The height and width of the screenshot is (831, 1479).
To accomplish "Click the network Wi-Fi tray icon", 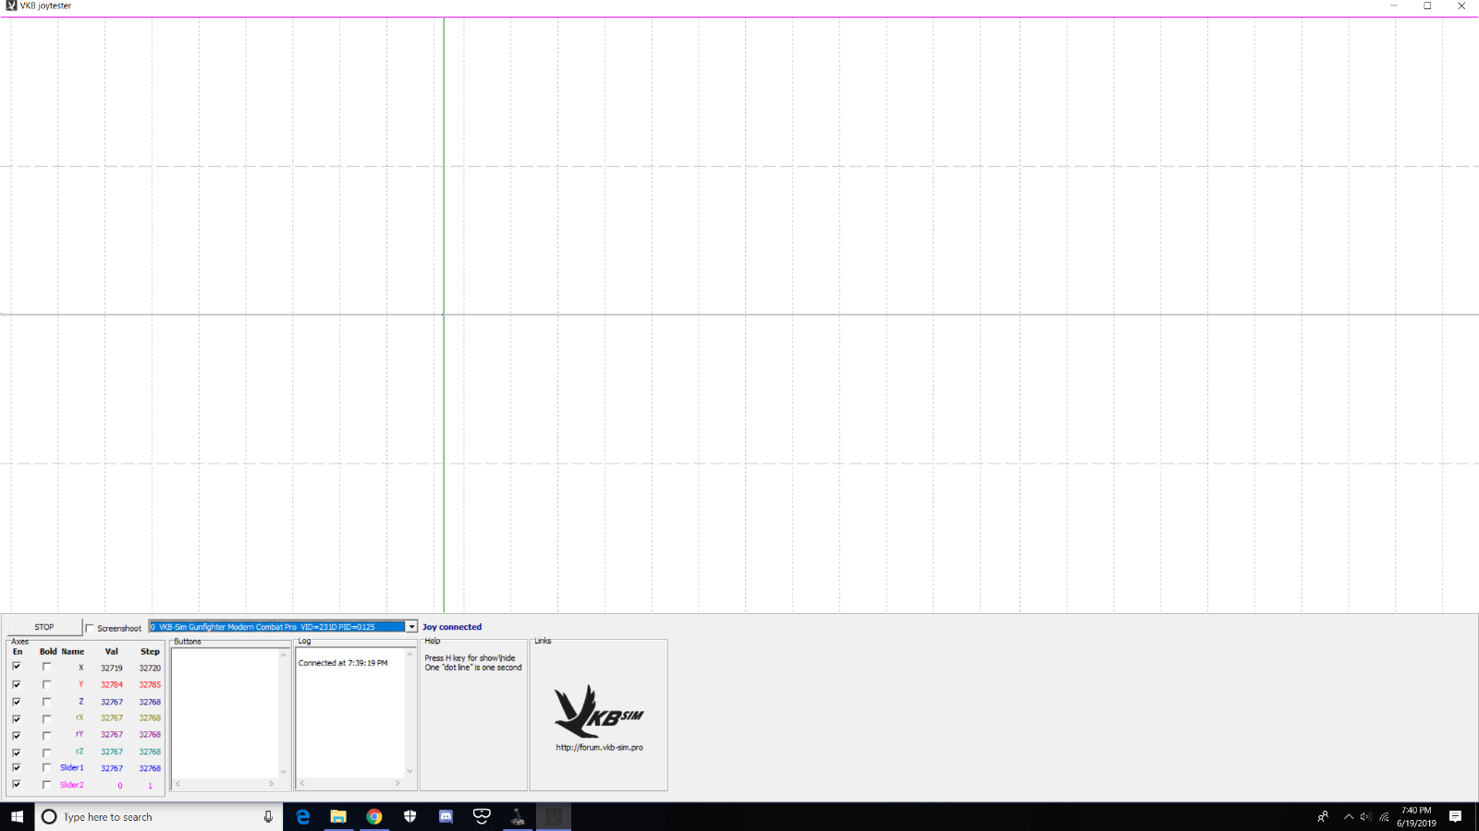I will [1384, 816].
